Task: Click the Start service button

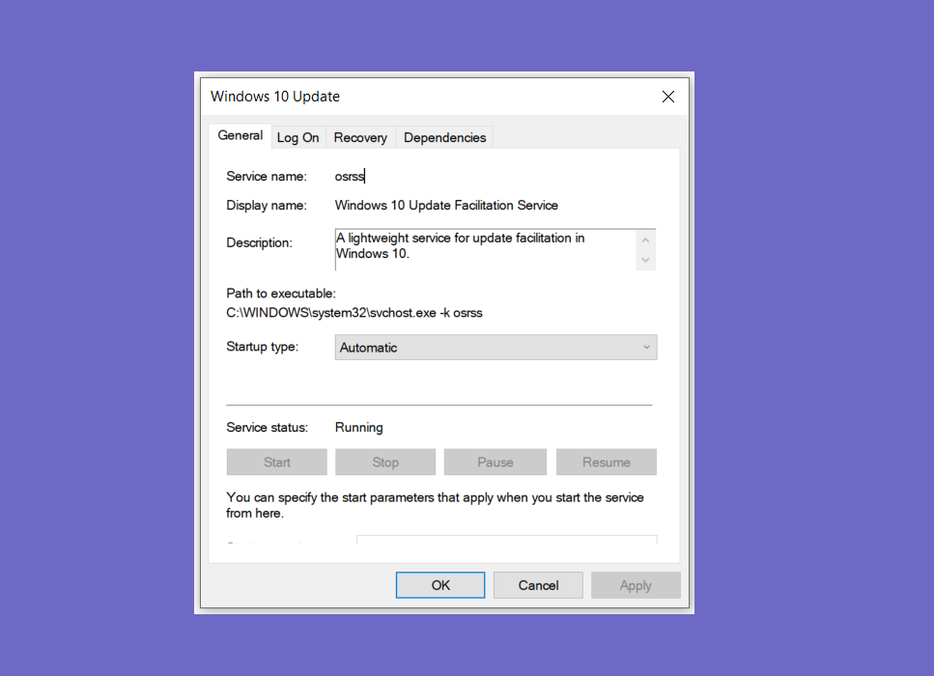Action: [x=277, y=463]
